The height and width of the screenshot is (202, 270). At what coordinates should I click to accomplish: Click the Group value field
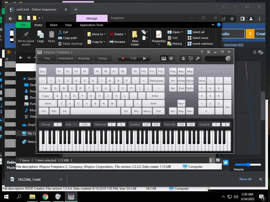click(x=57, y=124)
